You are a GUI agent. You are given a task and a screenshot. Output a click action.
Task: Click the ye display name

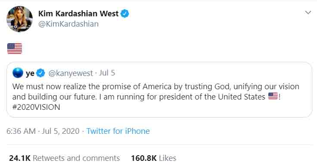tap(30, 73)
